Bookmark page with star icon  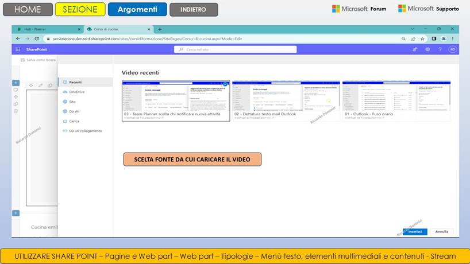pos(422,39)
